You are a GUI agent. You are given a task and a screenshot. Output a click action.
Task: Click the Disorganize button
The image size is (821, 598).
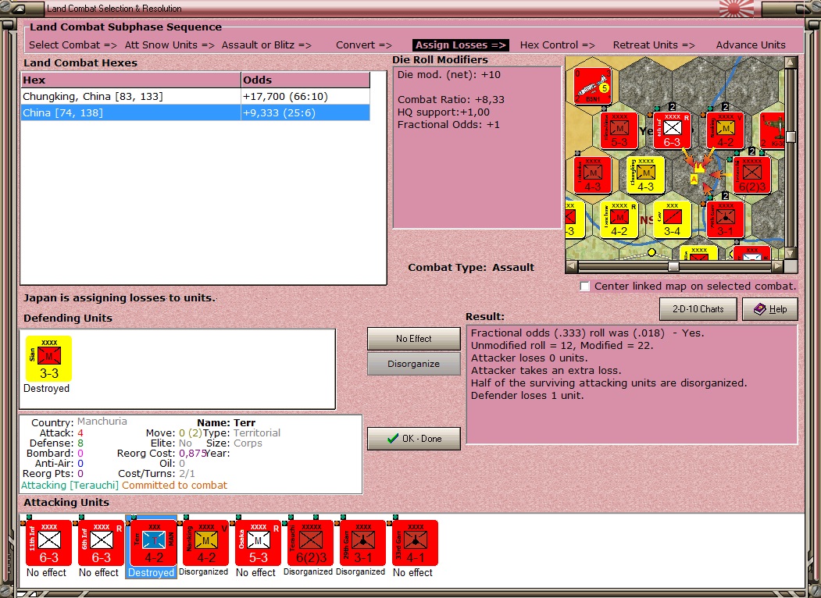pyautogui.click(x=414, y=364)
